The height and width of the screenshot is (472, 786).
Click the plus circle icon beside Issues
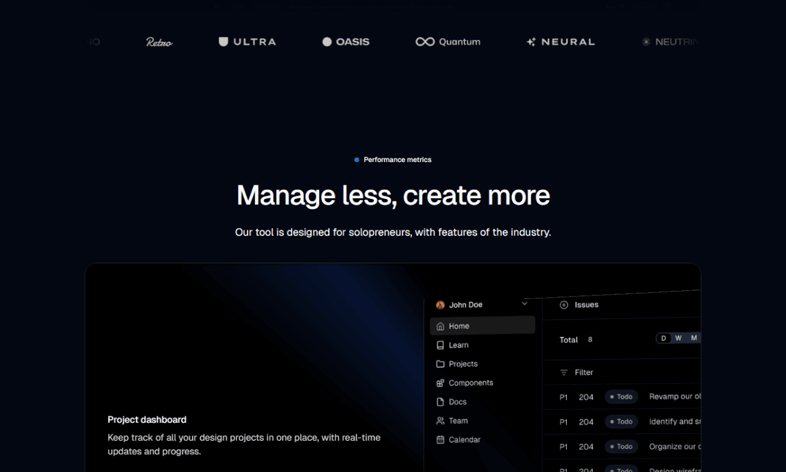click(x=564, y=305)
